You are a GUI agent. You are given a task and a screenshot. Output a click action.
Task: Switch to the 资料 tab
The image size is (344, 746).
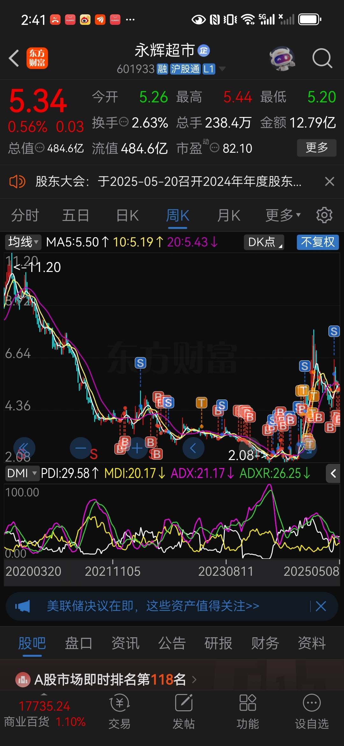pyautogui.click(x=312, y=643)
